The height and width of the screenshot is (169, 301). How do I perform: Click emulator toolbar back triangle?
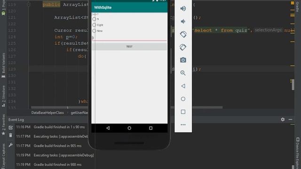pos(183,86)
